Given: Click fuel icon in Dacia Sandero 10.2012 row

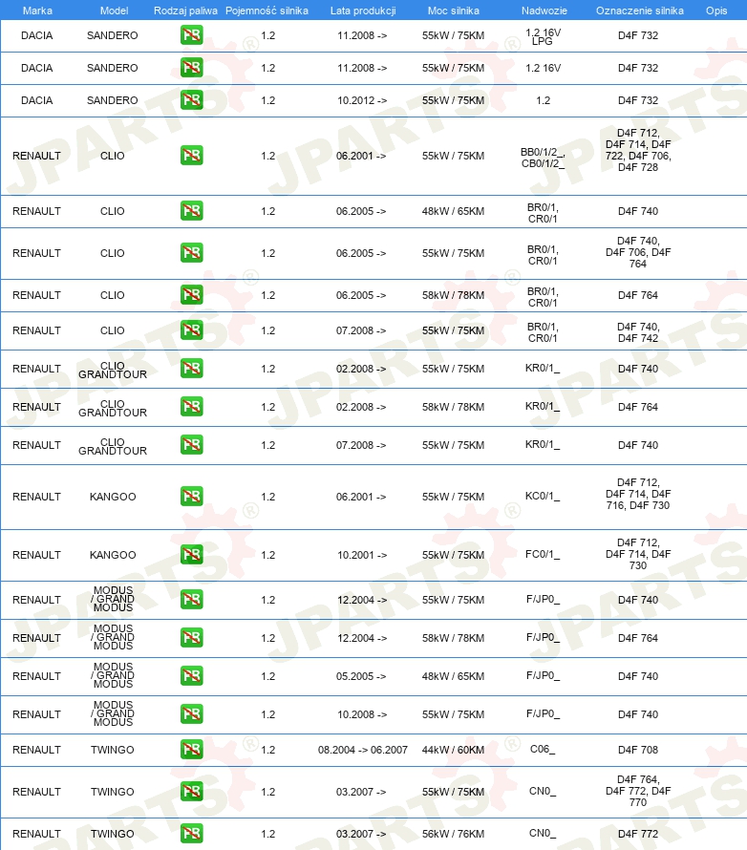Looking at the screenshot, I should 191,100.
